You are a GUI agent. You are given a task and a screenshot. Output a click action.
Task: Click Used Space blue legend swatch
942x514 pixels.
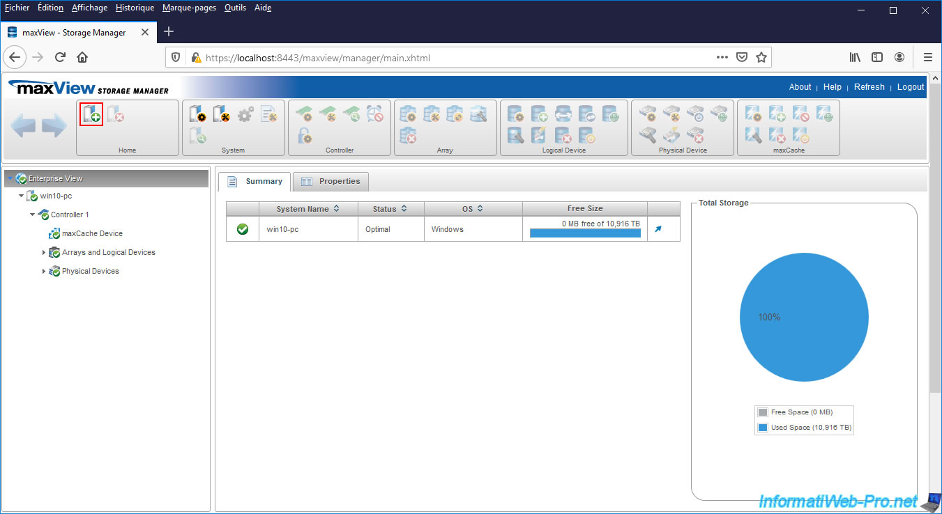click(x=763, y=428)
